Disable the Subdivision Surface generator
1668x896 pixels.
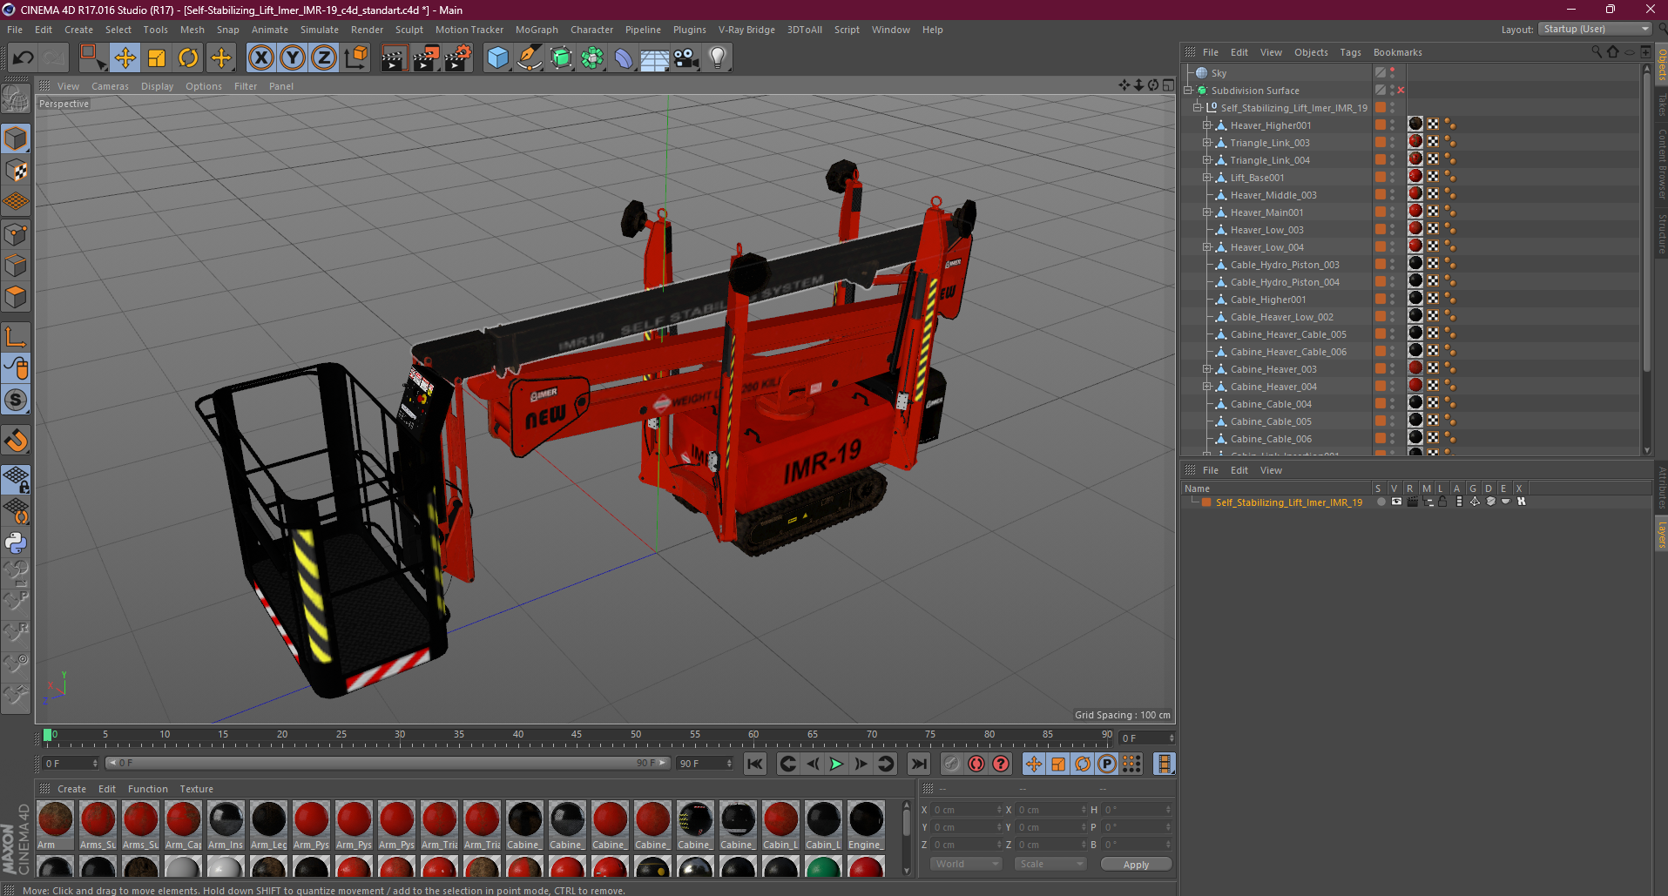(x=1401, y=91)
